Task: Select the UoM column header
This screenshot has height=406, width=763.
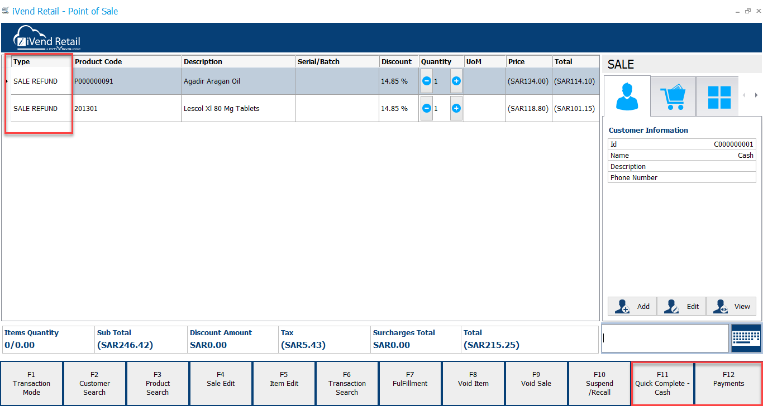Action: tap(485, 62)
